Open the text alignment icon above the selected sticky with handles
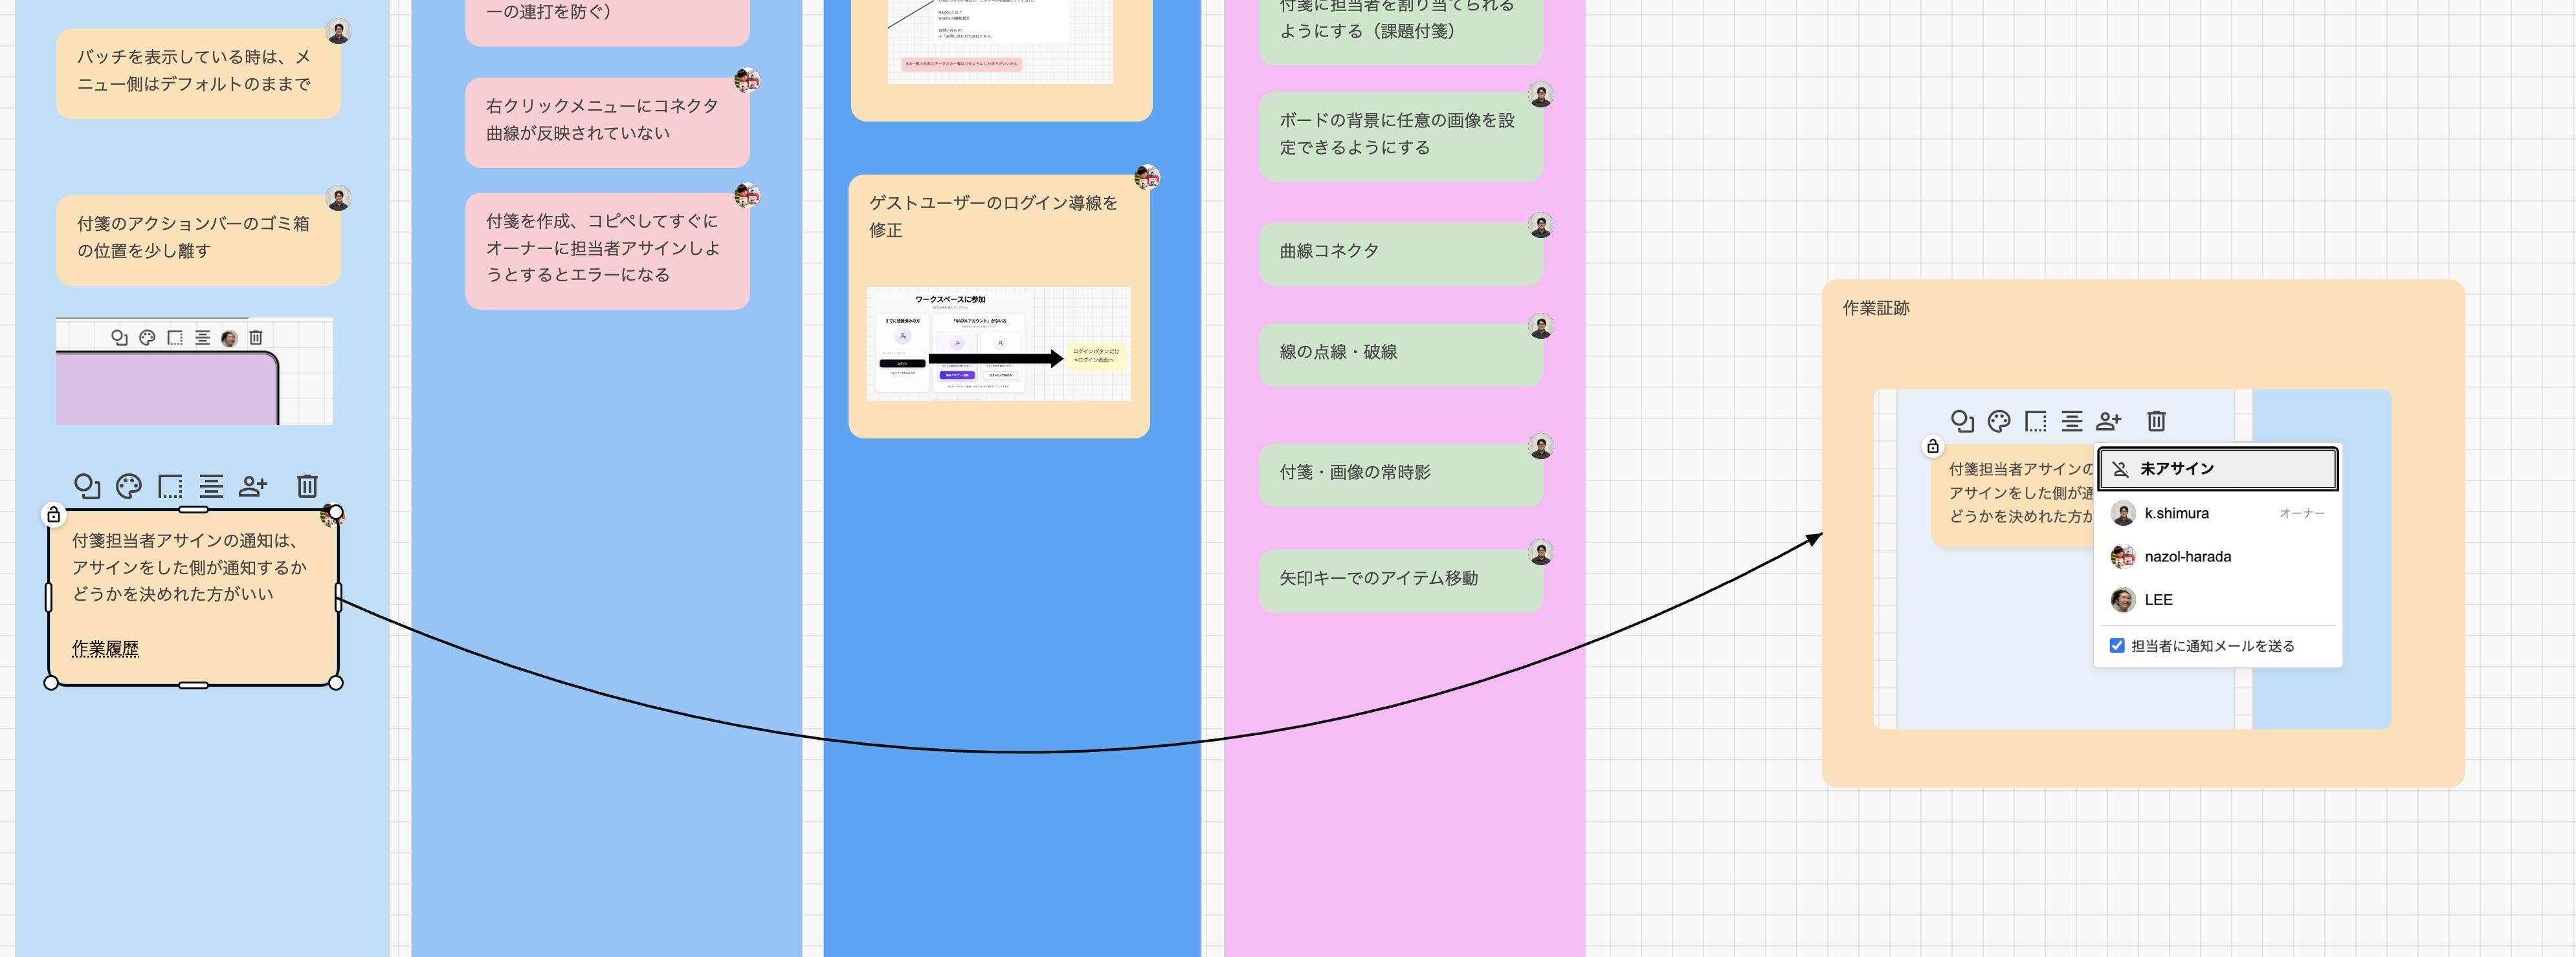 (x=211, y=486)
